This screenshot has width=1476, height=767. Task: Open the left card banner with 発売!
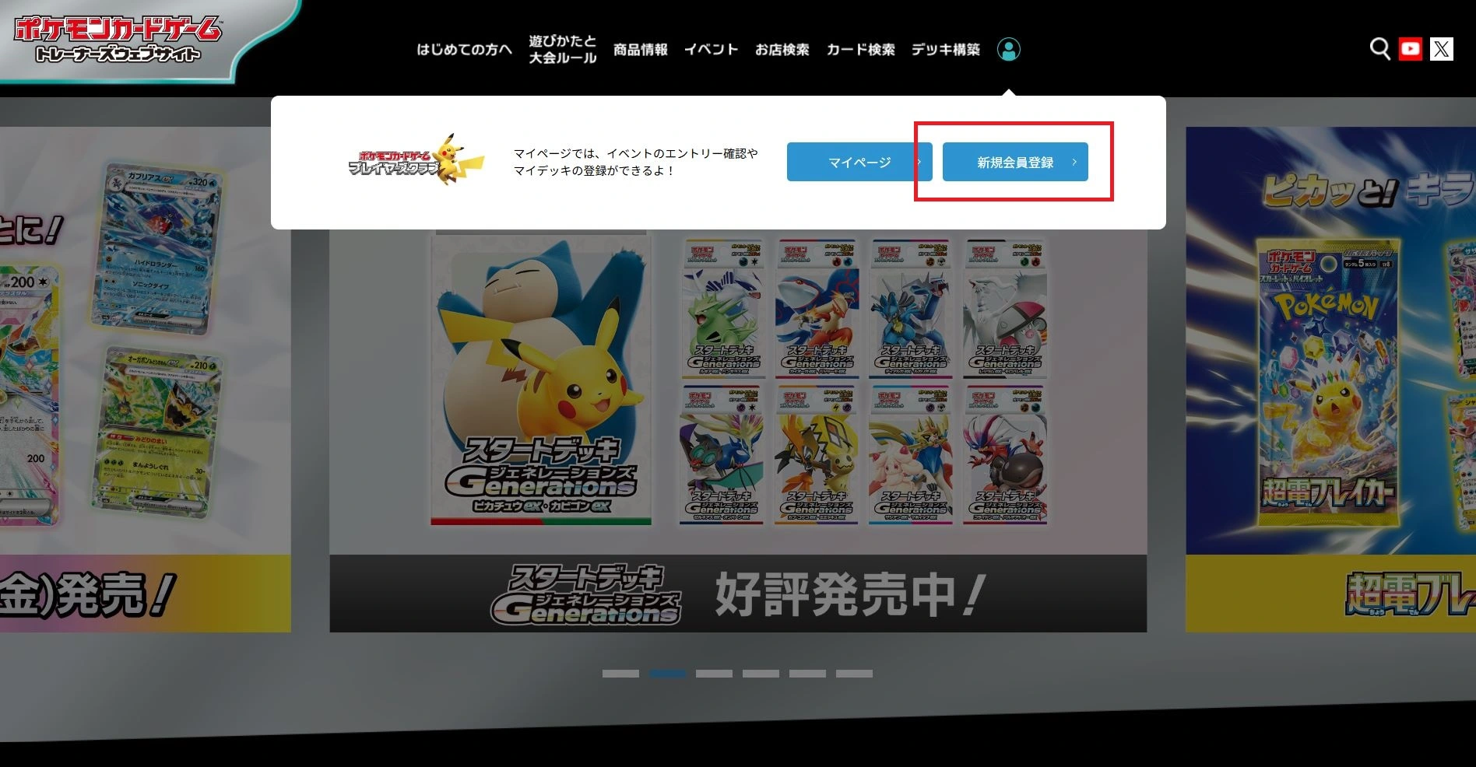[x=145, y=380]
